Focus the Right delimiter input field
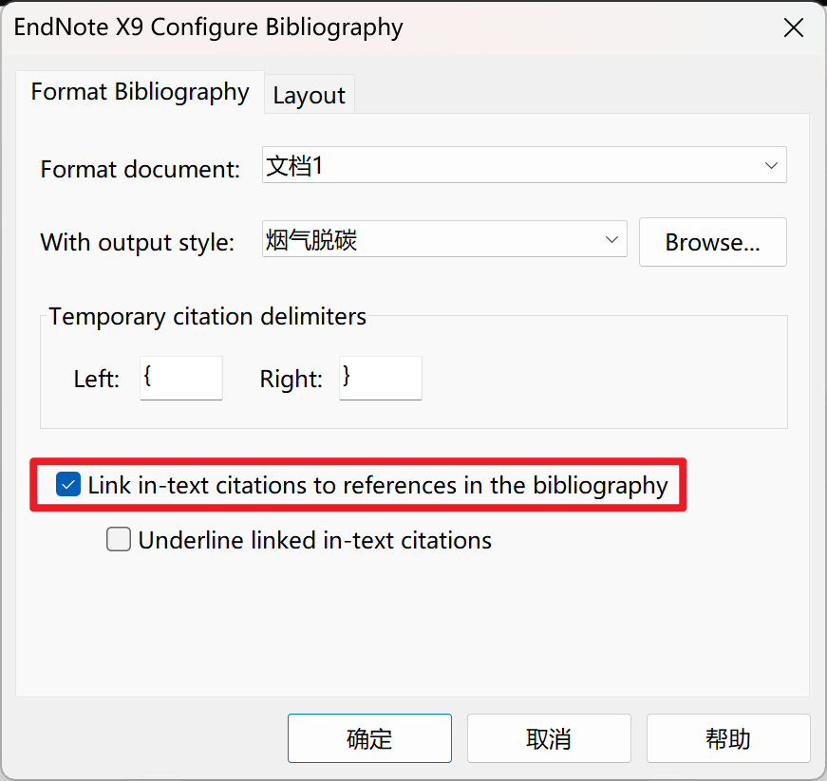The image size is (827, 781). coord(380,379)
